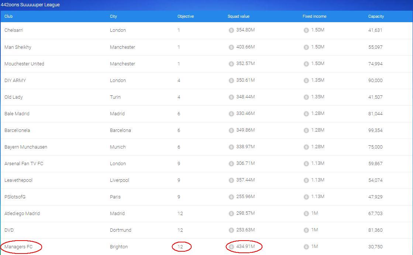Click coin icon beside Atlediego Madrid fixed income
Image resolution: width=413 pixels, height=255 pixels.
pyautogui.click(x=306, y=213)
